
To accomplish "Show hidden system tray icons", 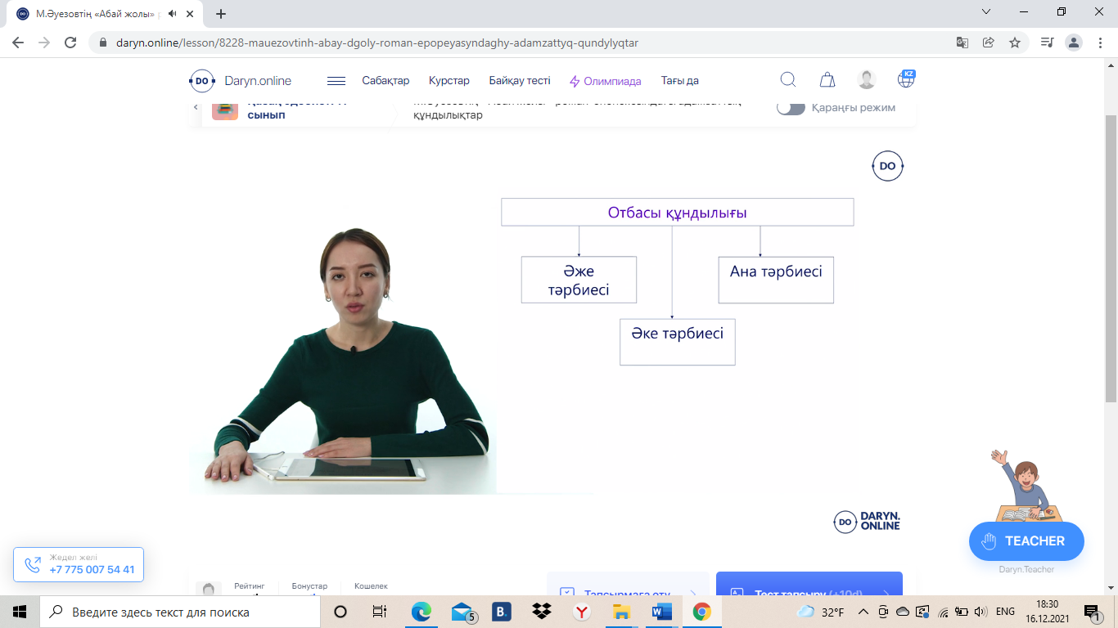I will pos(863,612).
